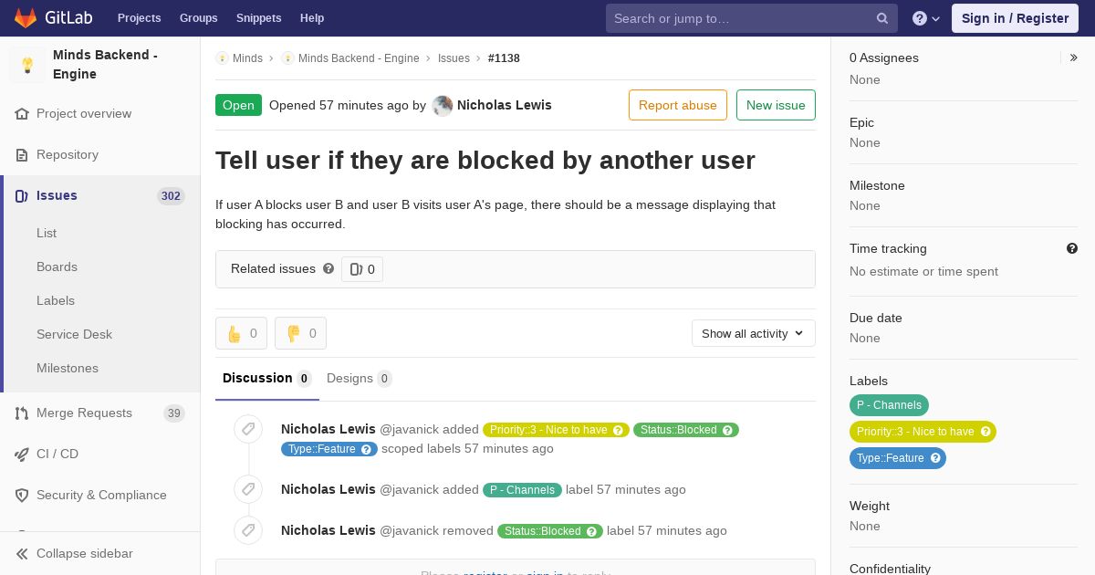1095x575 pixels.
Task: Click the Minds Backend - Engine project title
Action: [x=105, y=65]
